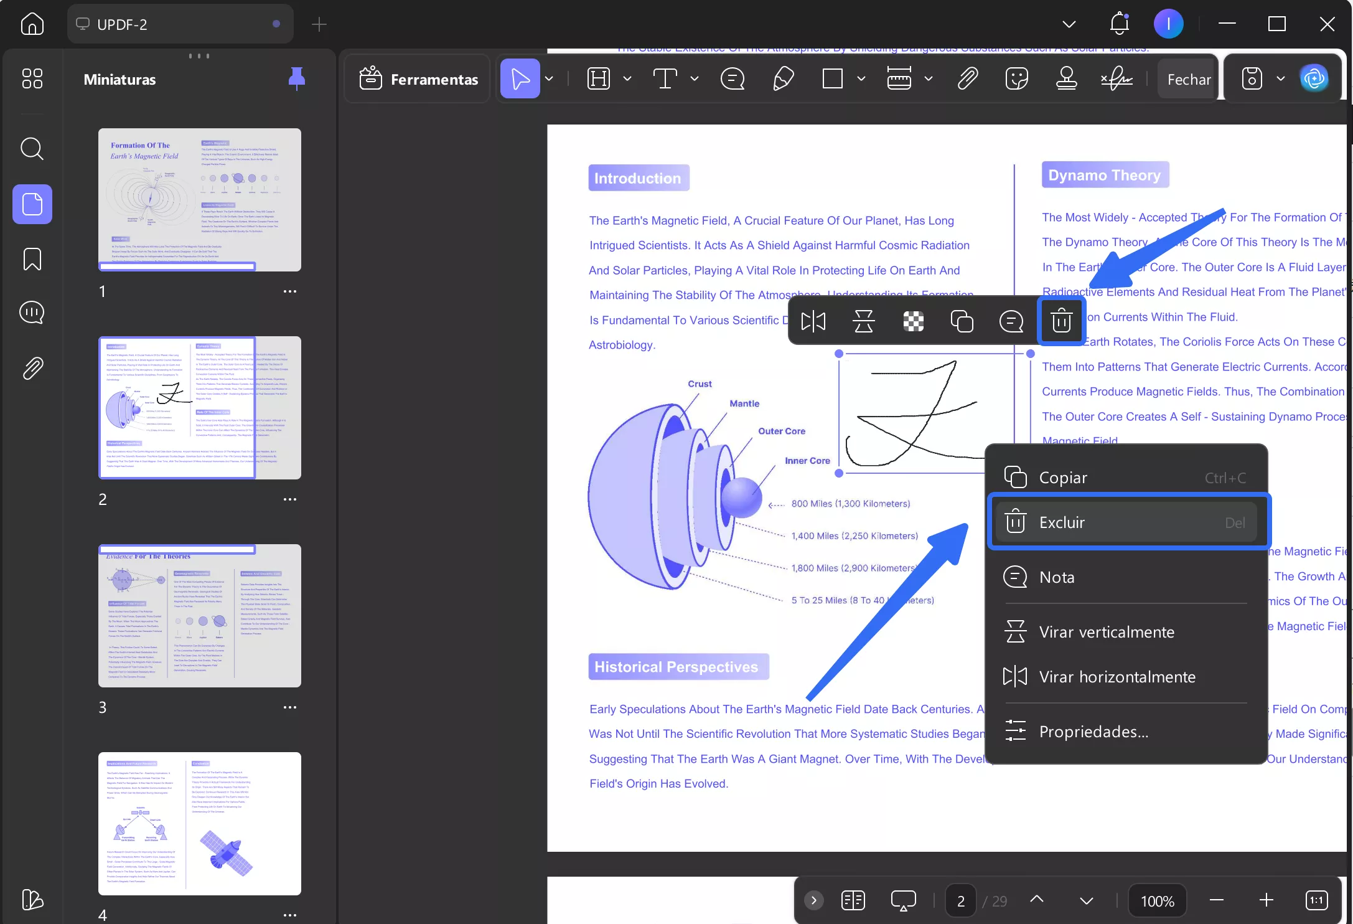Unpin the Miniaturas panel
The height and width of the screenshot is (924, 1353).
297,78
